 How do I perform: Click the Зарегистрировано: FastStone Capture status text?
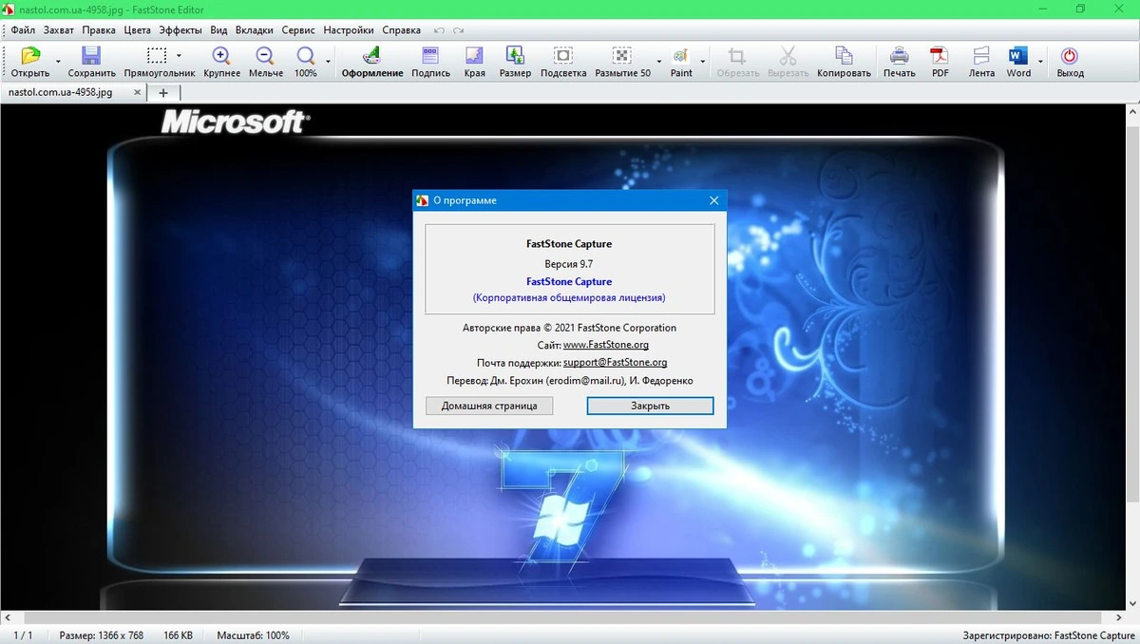(1049, 635)
